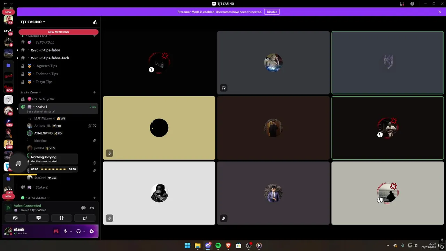Viewport: 446px width, 251px height.
Task: Click the Voice Connected status text
Action: pos(28,206)
